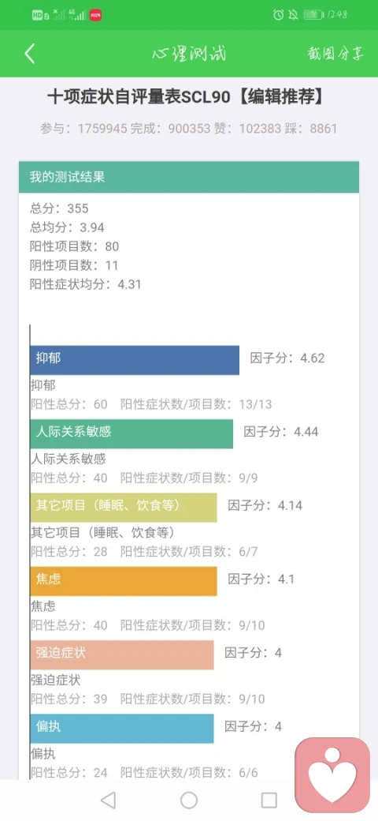Select the blue 抑郁 bar
The height and width of the screenshot is (821, 378).
click(x=135, y=360)
